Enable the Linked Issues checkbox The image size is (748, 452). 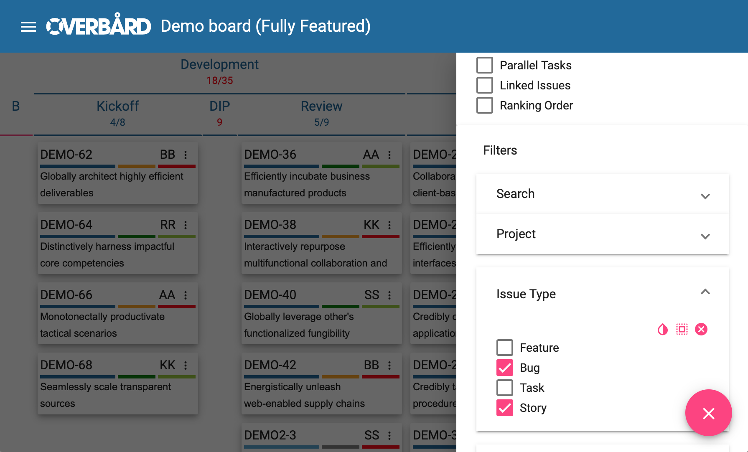click(x=485, y=86)
